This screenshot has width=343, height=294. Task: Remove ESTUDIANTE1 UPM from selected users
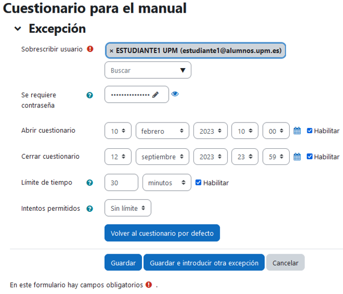(x=111, y=51)
